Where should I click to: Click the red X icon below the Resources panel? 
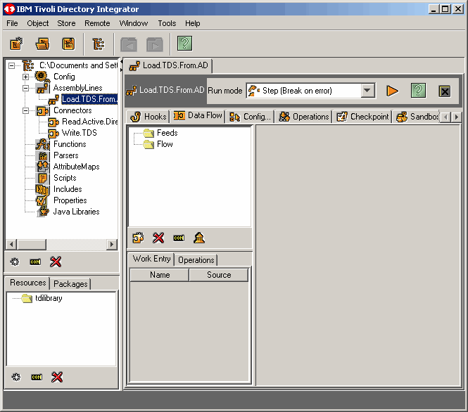(x=57, y=377)
